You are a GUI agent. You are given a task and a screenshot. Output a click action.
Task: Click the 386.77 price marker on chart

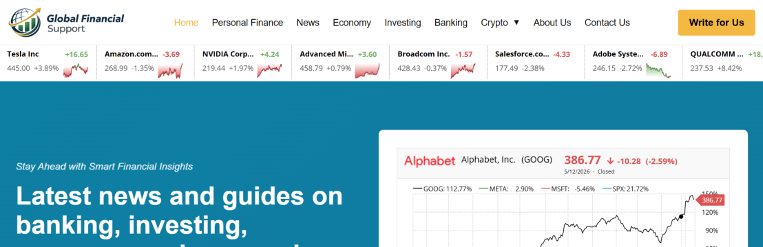711,200
